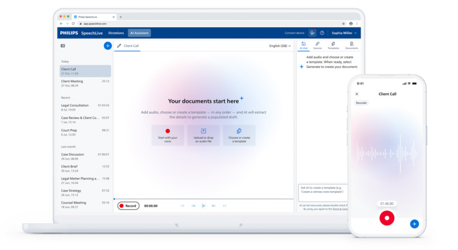Open the Documents panel tab
This screenshot has height=250, width=458.
coord(351,45)
